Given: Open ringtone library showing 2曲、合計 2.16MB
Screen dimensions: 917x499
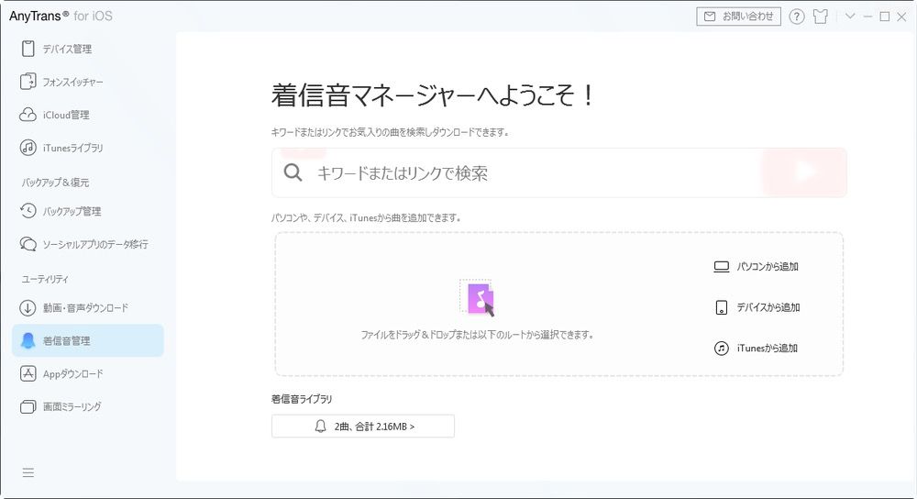Looking at the screenshot, I should (x=363, y=427).
